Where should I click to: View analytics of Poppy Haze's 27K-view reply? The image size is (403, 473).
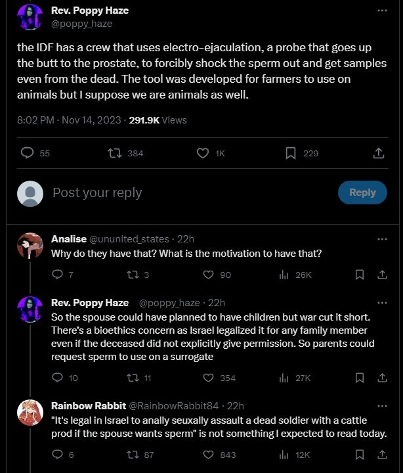(284, 378)
